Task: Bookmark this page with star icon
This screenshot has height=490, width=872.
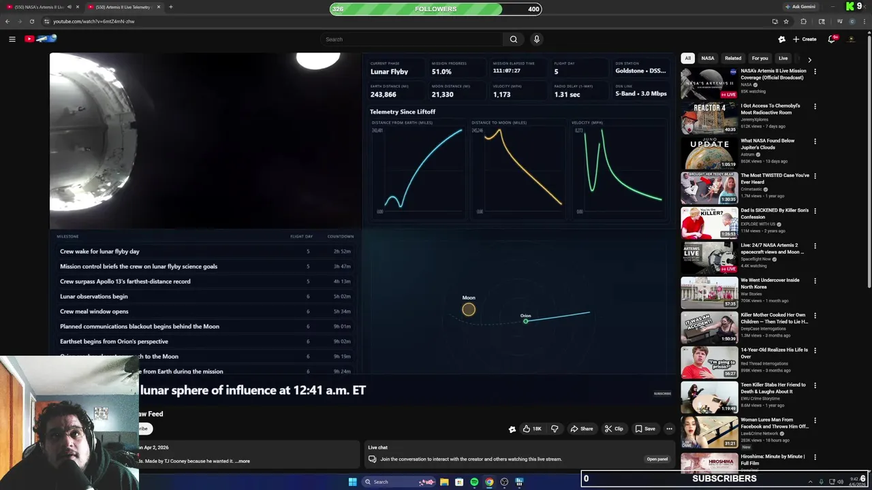Action: tap(786, 21)
